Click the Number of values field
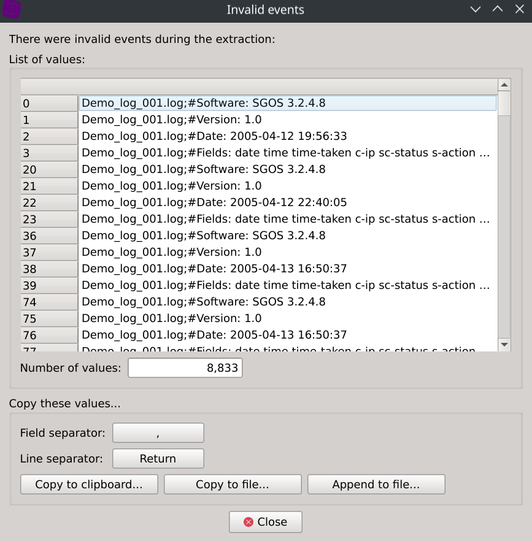This screenshot has width=532, height=541. tap(185, 368)
